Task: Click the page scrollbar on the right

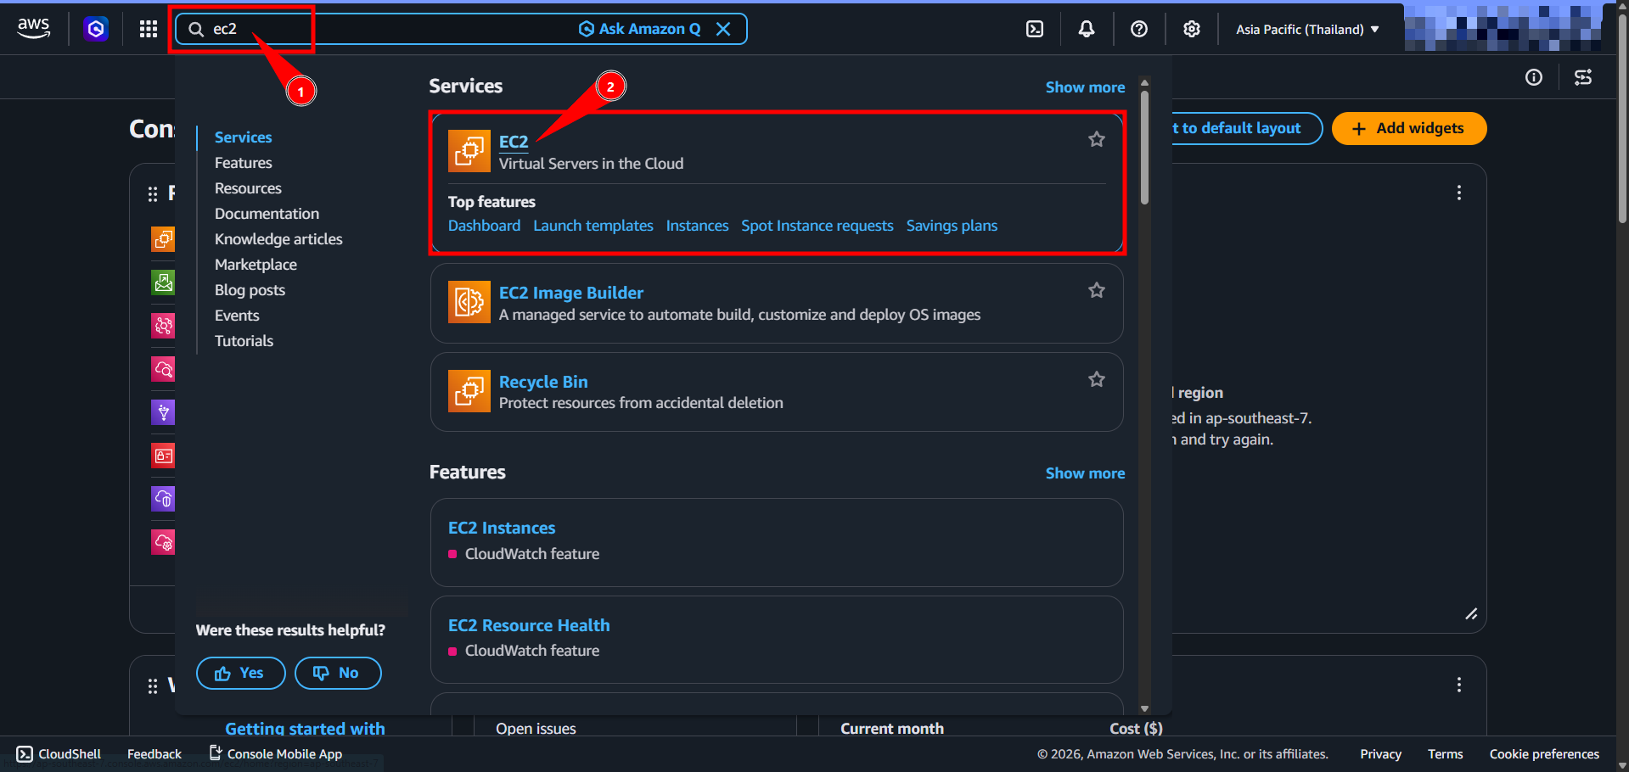Action: (x=1623, y=119)
